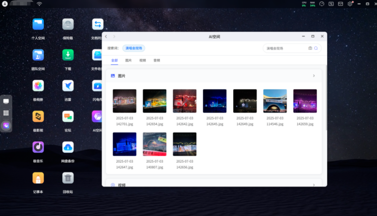The height and width of the screenshot is (216, 377).
Task: Select the 音频 tab
Action: [x=157, y=60]
